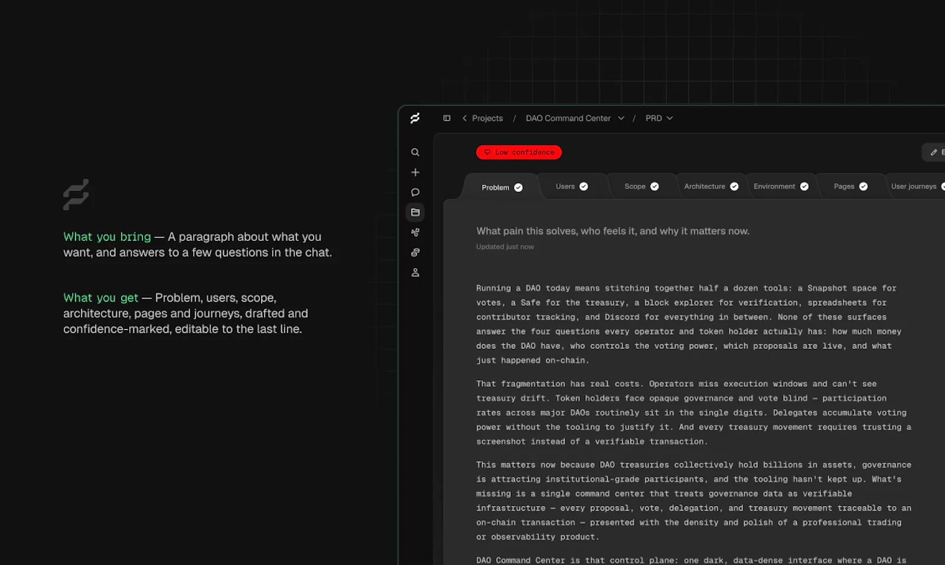Click the green 'What you get' text
Viewport: 945px width, 565px height.
tap(100, 298)
